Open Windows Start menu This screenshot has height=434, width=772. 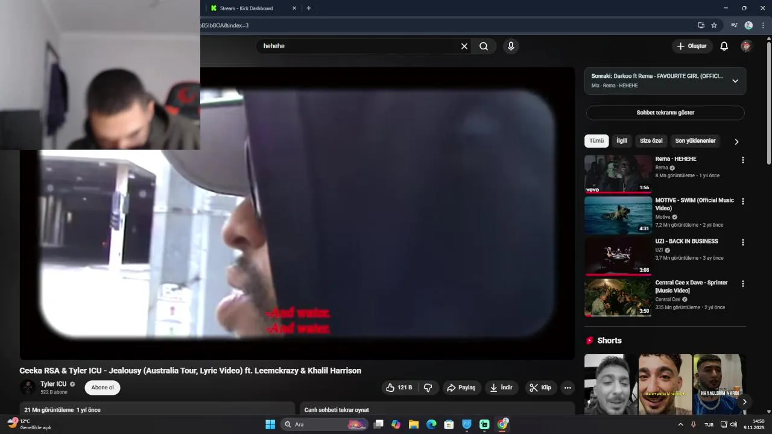[270, 424]
